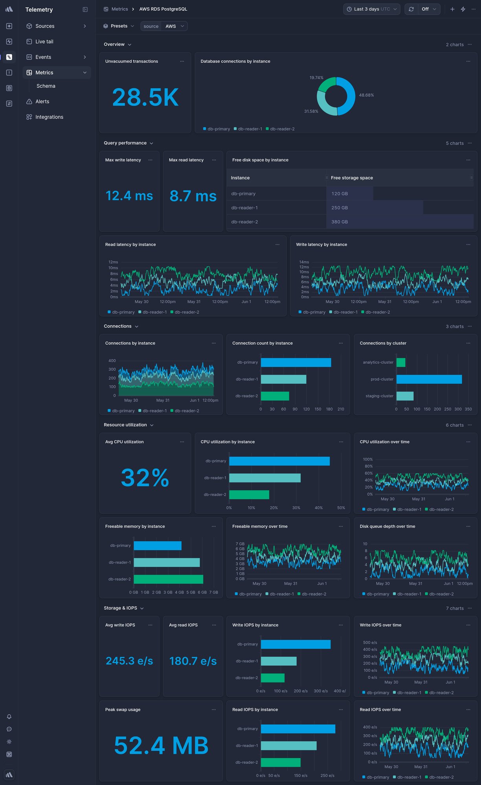Toggle db-reader-2 in Connections by instance legend
481x785 pixels.
click(x=185, y=411)
